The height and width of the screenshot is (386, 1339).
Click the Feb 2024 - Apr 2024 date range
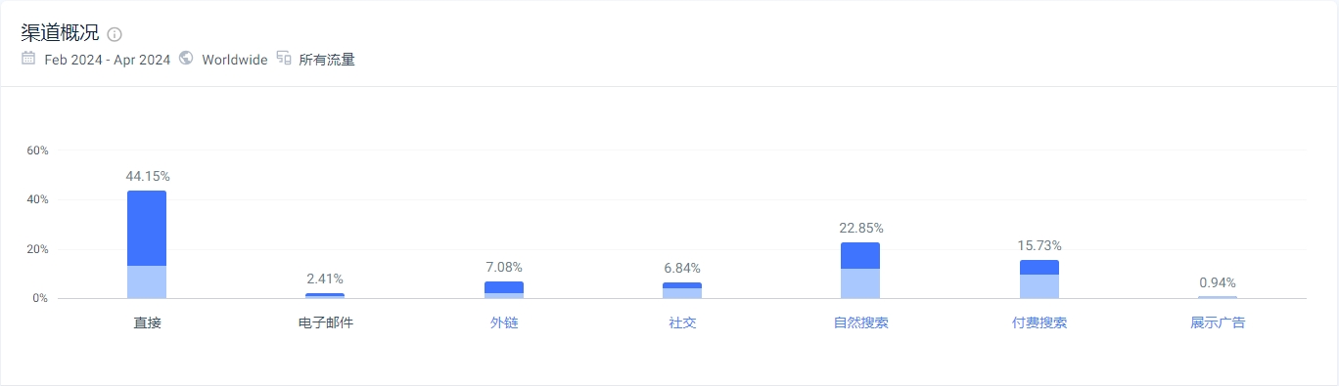(108, 60)
